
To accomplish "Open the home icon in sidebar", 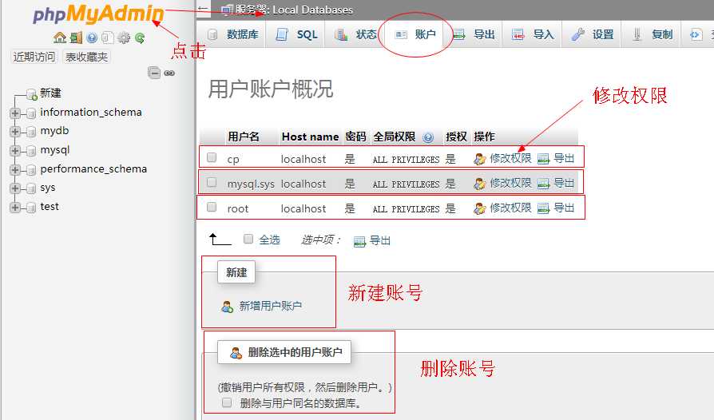I will tap(60, 38).
